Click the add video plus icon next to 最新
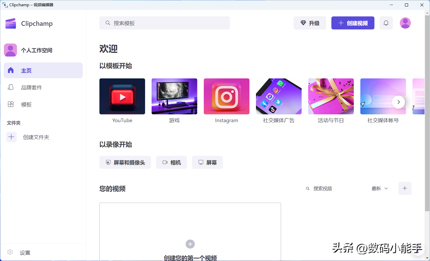Image resolution: width=430 pixels, height=261 pixels. coord(405,188)
